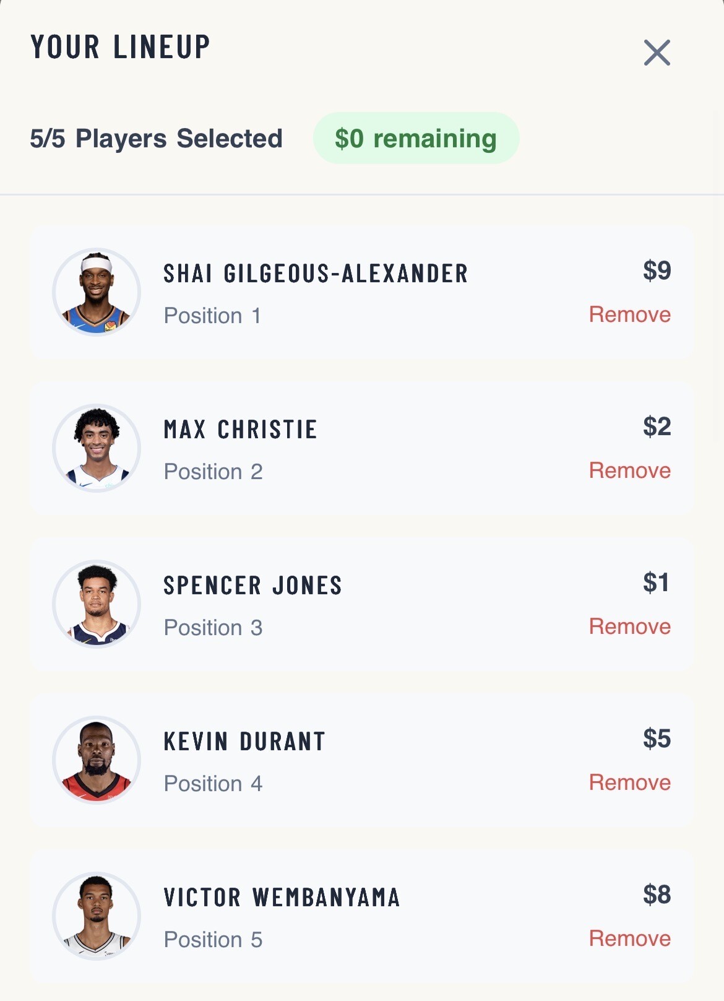Viewport: 724px width, 1001px height.
Task: Tap Spencer Jones's headshot photo
Action: click(97, 604)
